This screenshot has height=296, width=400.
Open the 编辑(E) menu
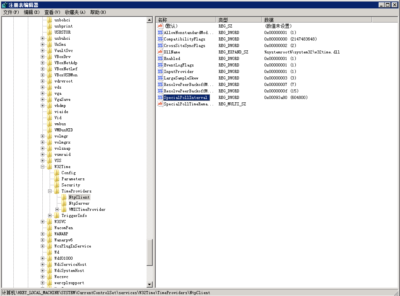coord(32,12)
